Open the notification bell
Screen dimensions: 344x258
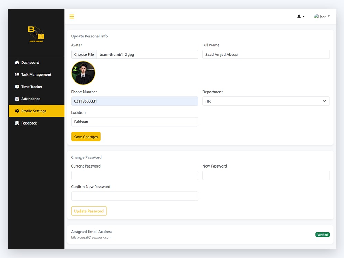299,17
